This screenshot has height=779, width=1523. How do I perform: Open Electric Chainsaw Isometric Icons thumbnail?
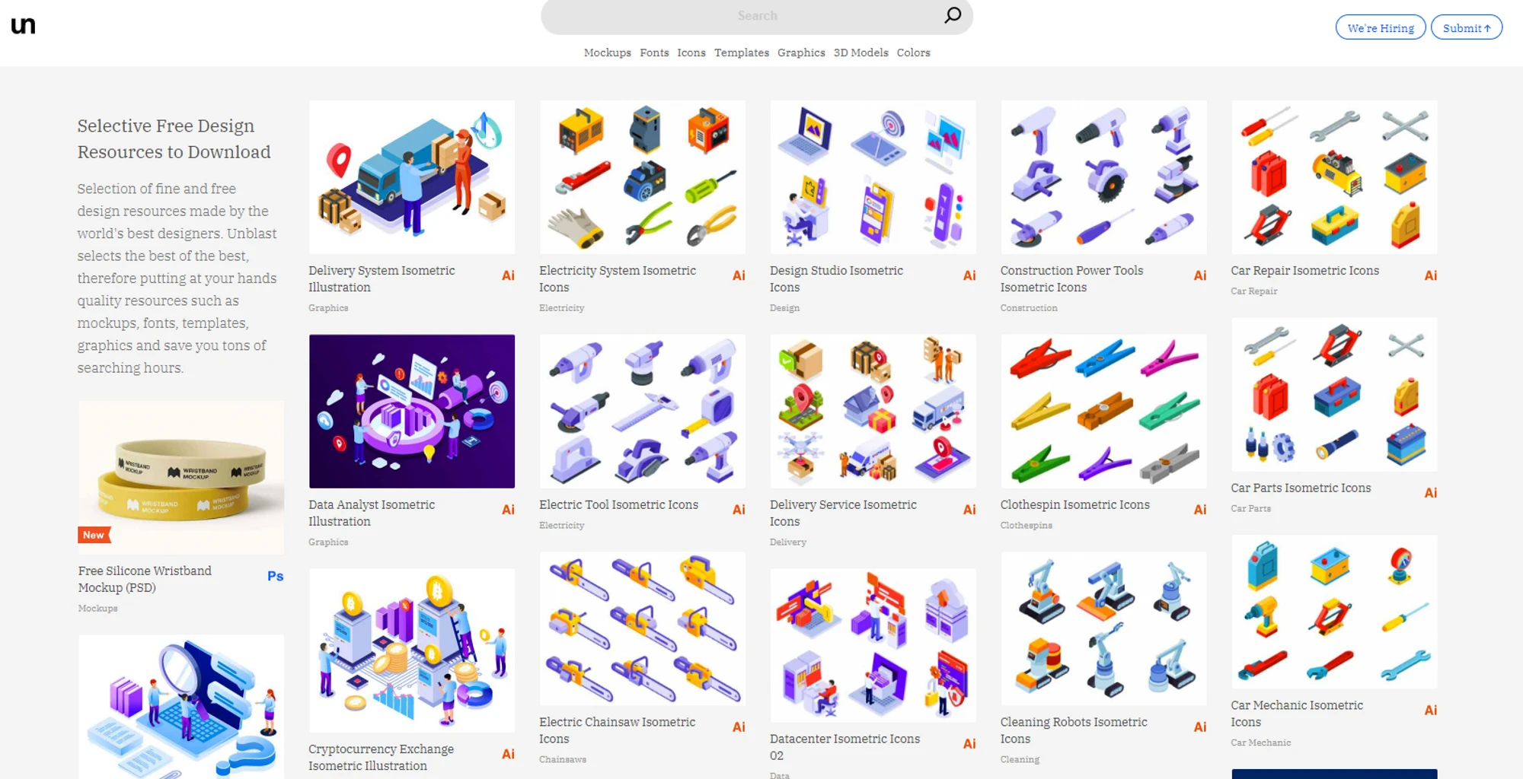(643, 628)
